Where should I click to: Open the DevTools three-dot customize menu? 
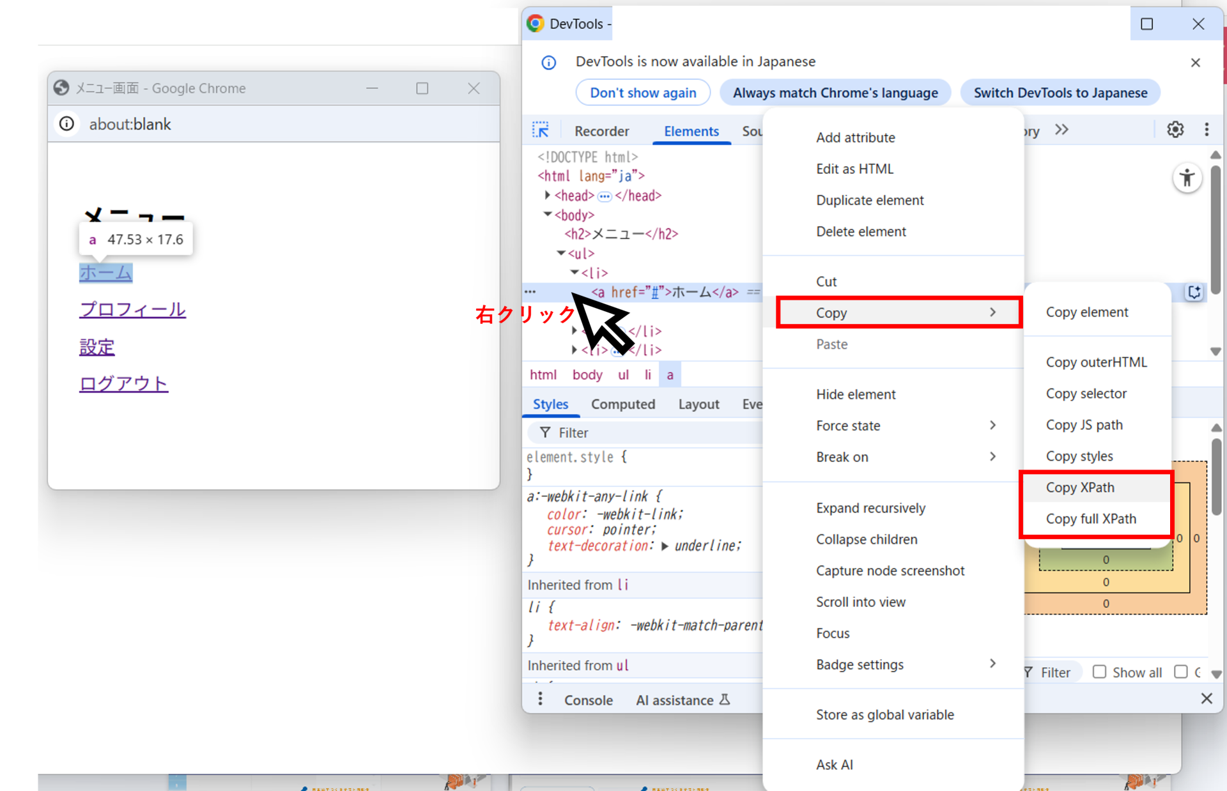pos(1207,130)
